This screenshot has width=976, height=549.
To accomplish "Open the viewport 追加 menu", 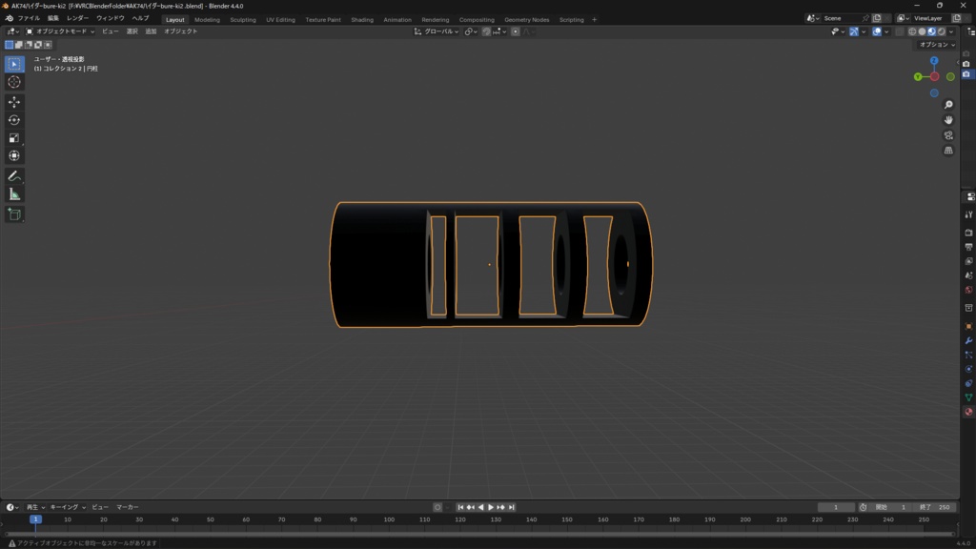I will coord(151,31).
